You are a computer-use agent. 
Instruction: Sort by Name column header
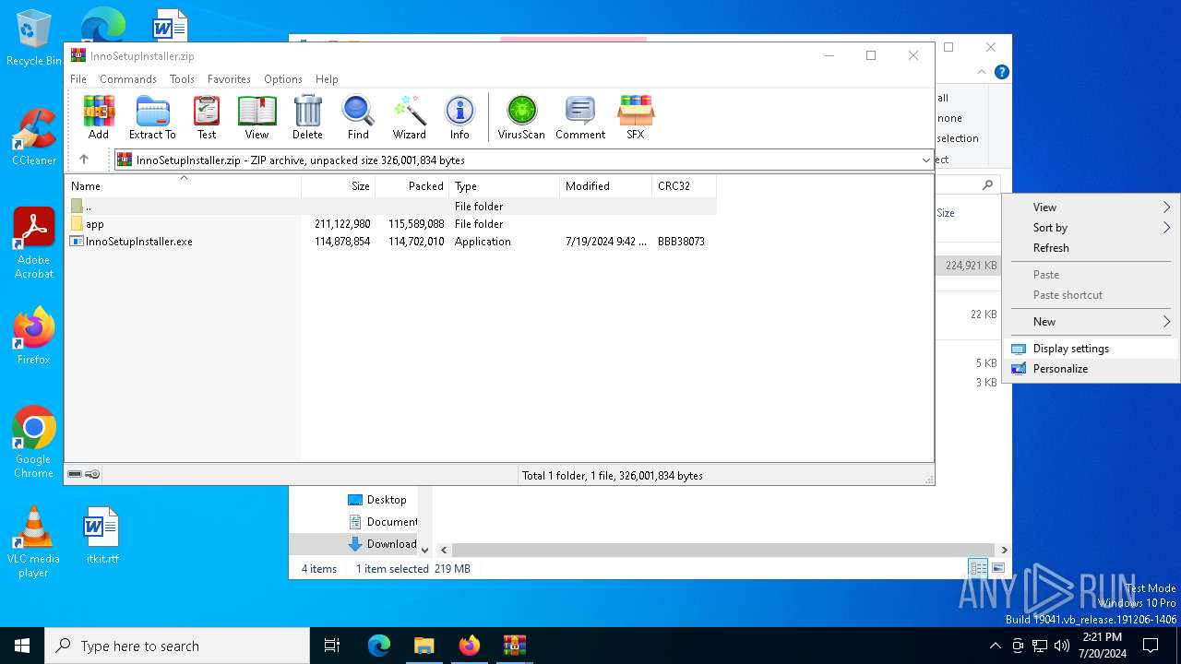[x=183, y=185]
